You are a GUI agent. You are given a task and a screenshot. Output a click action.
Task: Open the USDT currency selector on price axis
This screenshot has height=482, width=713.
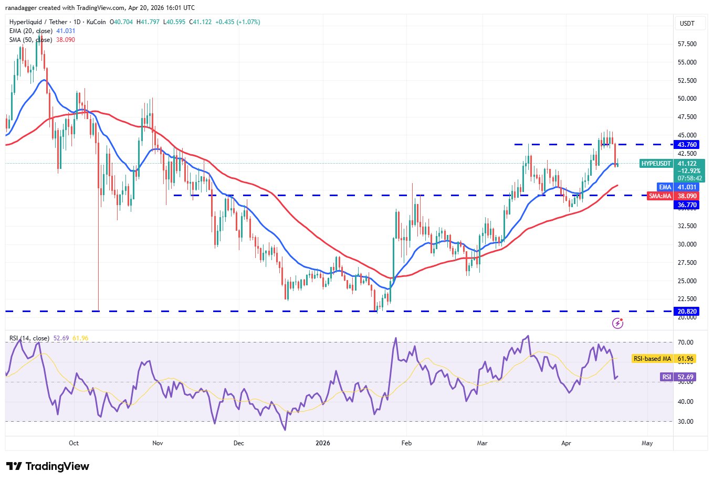point(687,24)
